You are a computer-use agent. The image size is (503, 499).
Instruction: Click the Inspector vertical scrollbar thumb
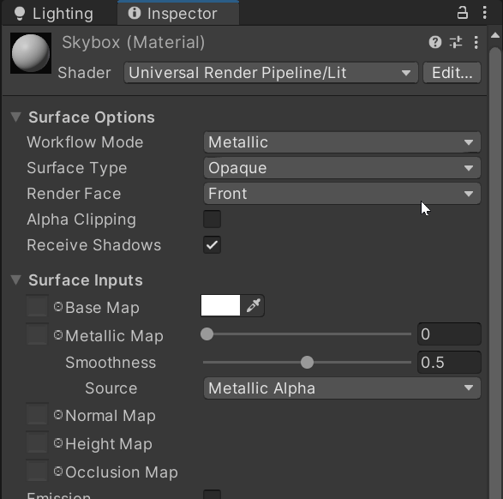496,273
